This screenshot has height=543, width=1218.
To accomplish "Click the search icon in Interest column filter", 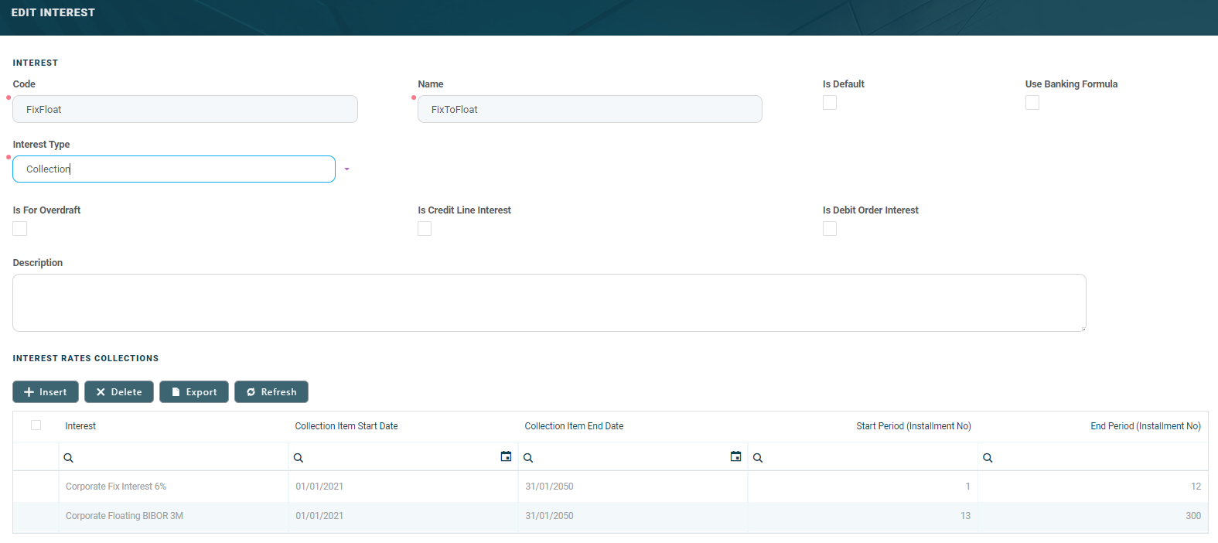I will (69, 458).
